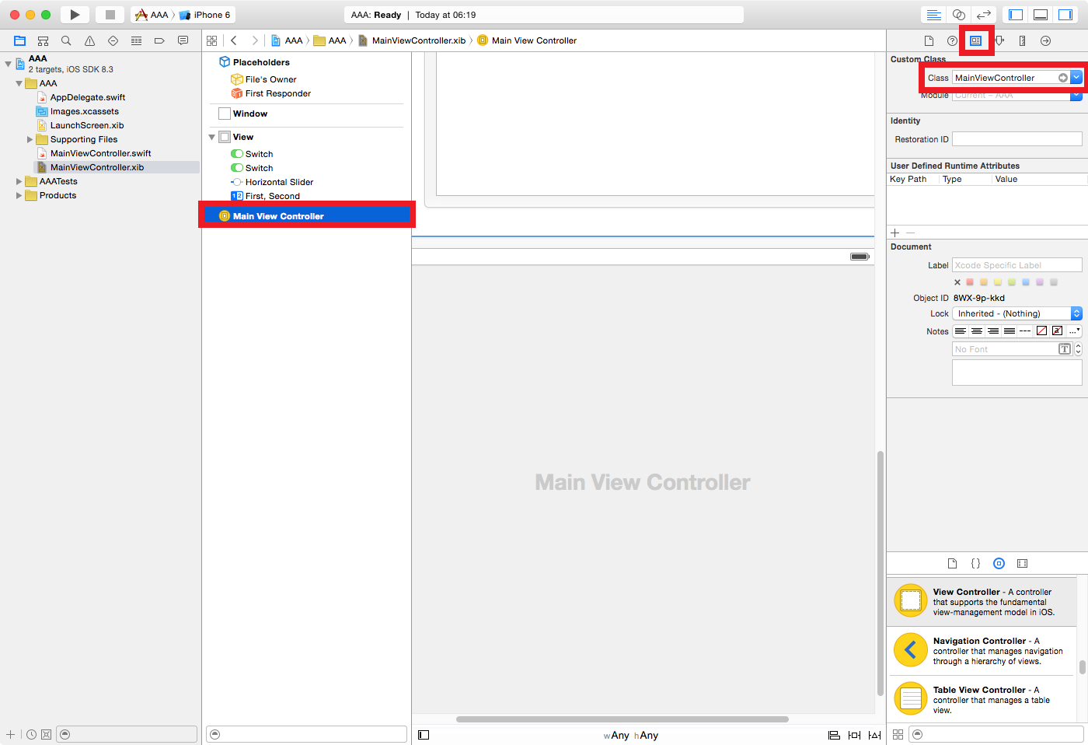Add a user defined runtime attribute

click(895, 233)
